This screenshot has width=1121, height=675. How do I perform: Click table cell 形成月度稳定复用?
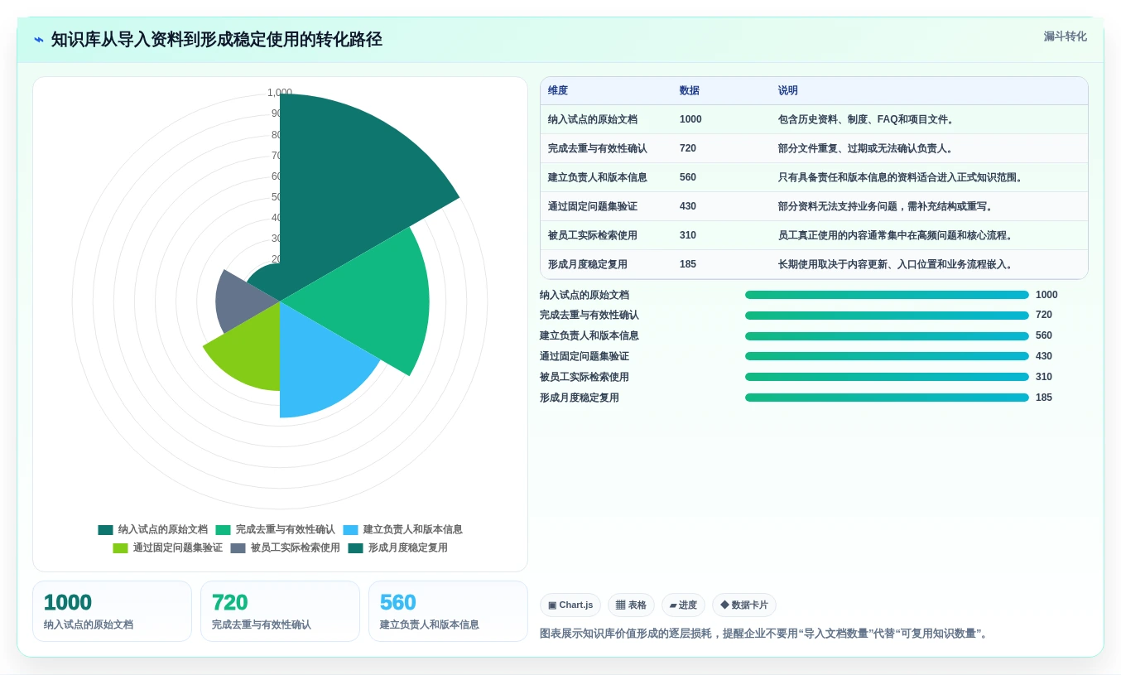[x=588, y=264]
